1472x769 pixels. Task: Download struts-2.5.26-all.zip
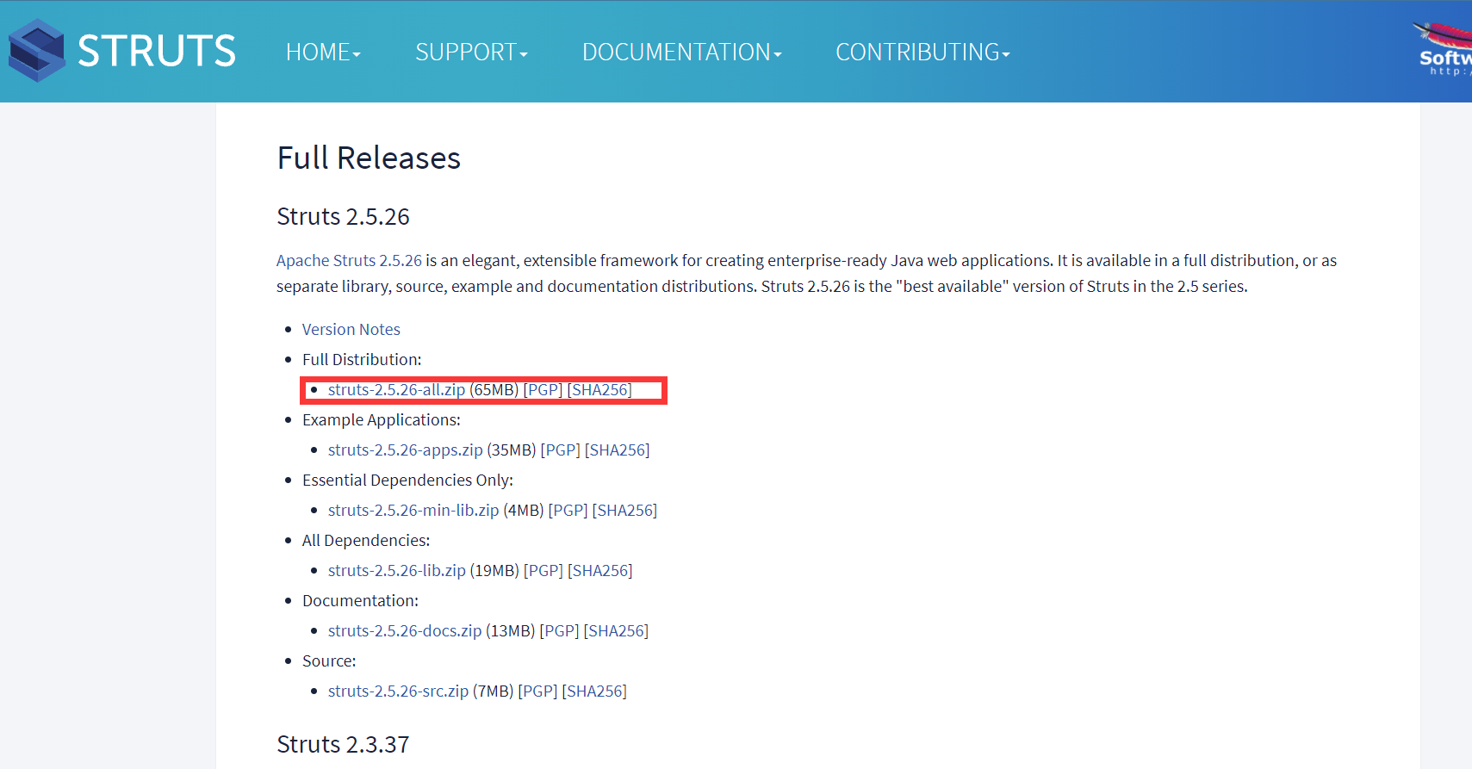tap(396, 389)
